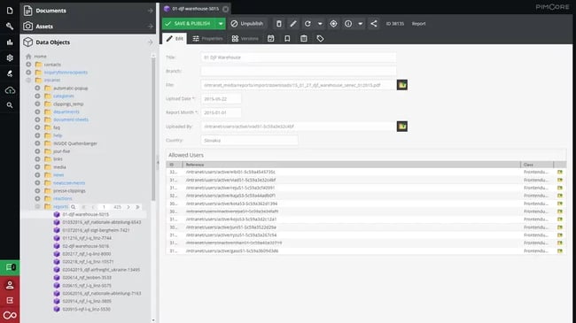Screen dimensions: 576x323
Task: Expand the media folder in tree
Action: [37, 167]
